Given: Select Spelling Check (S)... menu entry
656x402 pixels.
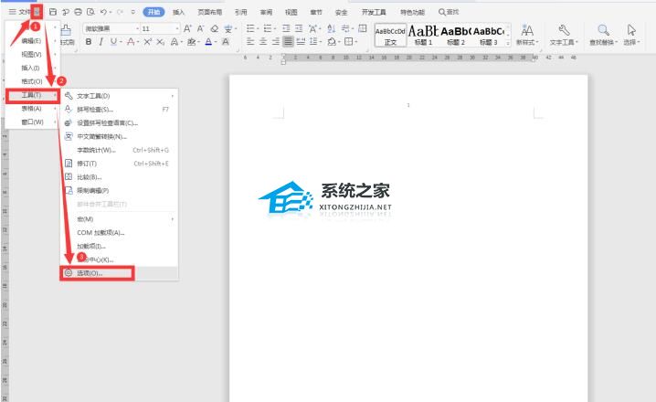Looking at the screenshot, I should (120, 110).
